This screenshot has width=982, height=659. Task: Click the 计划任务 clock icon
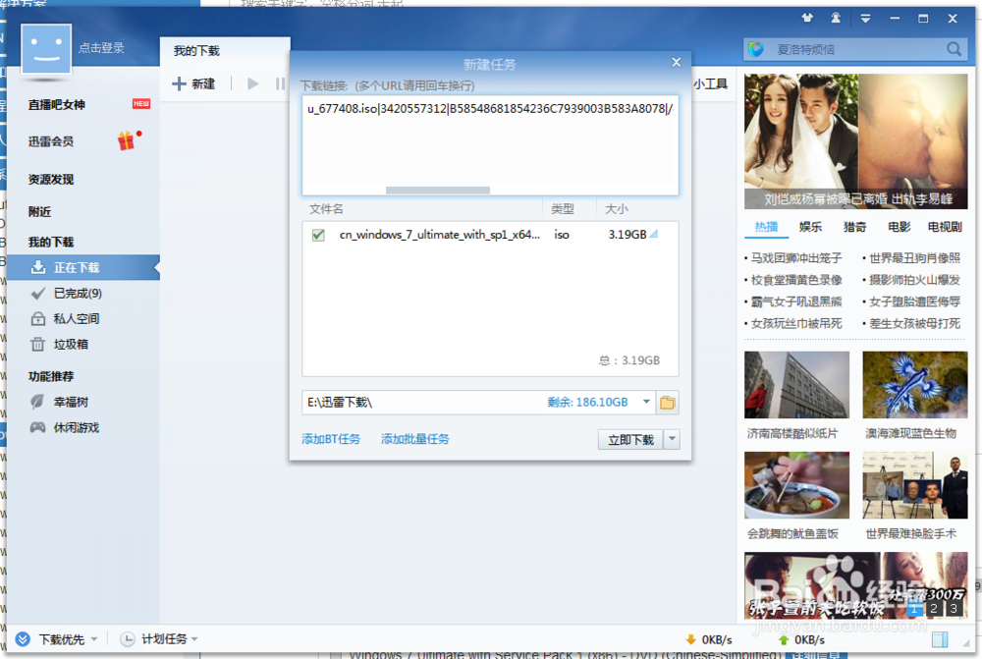127,639
